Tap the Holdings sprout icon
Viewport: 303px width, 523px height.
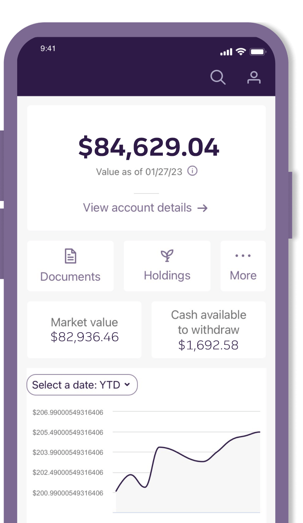click(167, 256)
